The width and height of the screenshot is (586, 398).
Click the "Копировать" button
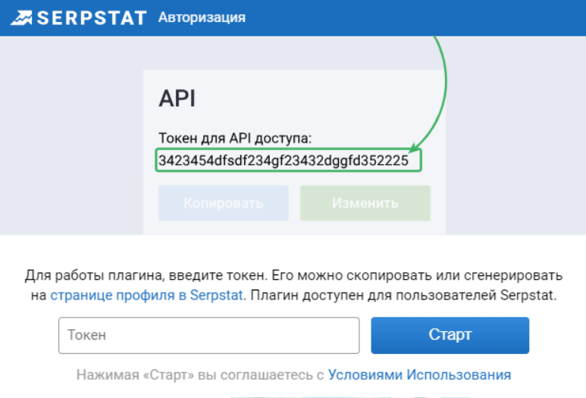[x=224, y=203]
